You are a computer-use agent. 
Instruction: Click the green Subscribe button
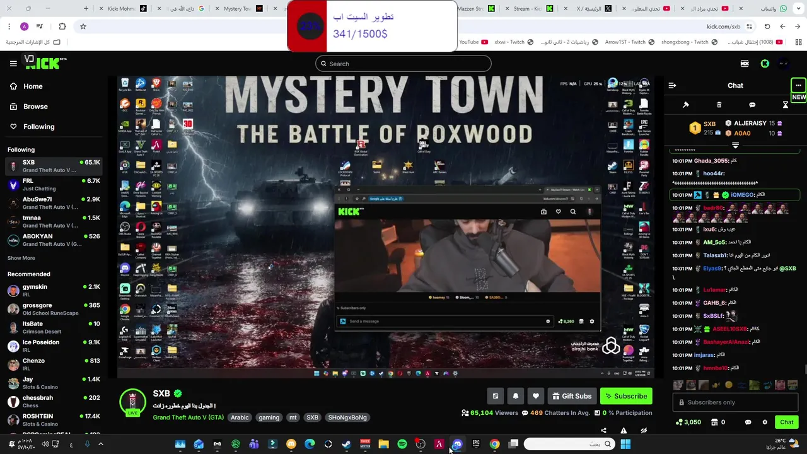(x=626, y=396)
